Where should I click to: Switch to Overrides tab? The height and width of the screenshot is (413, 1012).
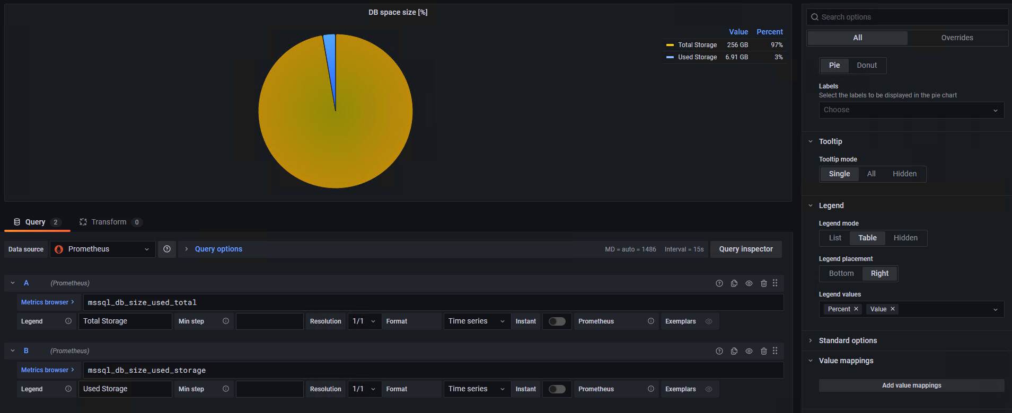(x=957, y=38)
